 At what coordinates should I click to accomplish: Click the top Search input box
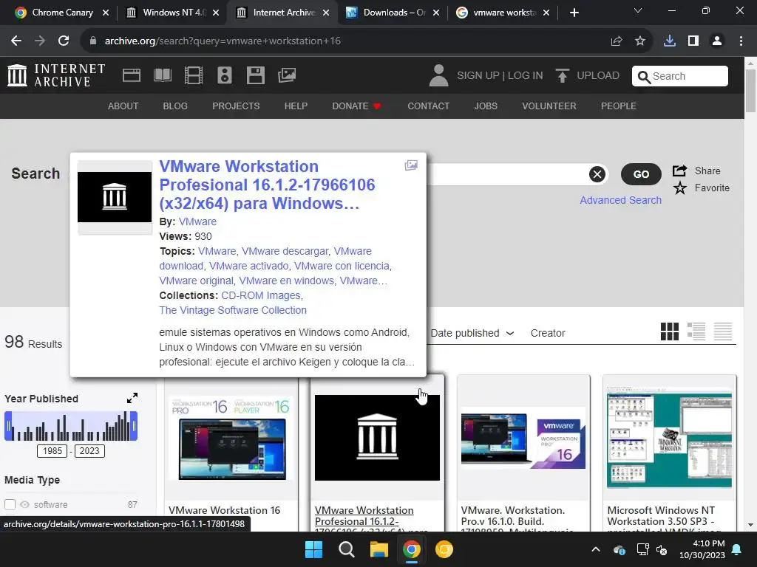(680, 76)
